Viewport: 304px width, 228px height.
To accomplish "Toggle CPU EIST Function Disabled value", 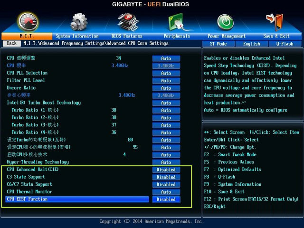I will pyautogui.click(x=166, y=199).
